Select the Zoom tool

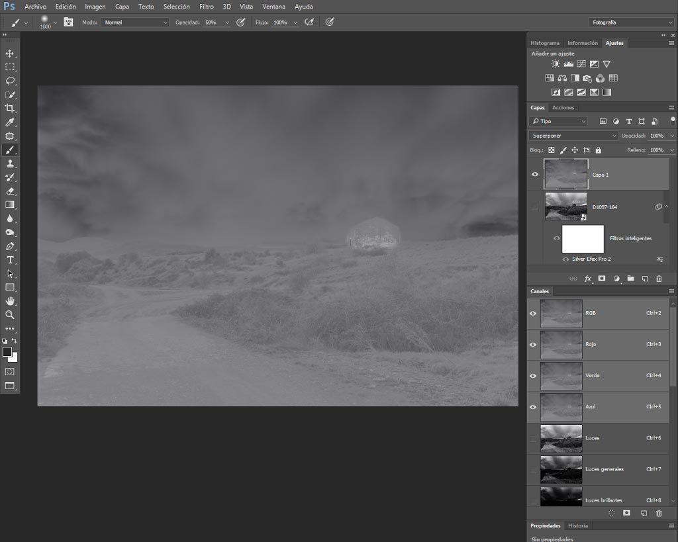[9, 314]
